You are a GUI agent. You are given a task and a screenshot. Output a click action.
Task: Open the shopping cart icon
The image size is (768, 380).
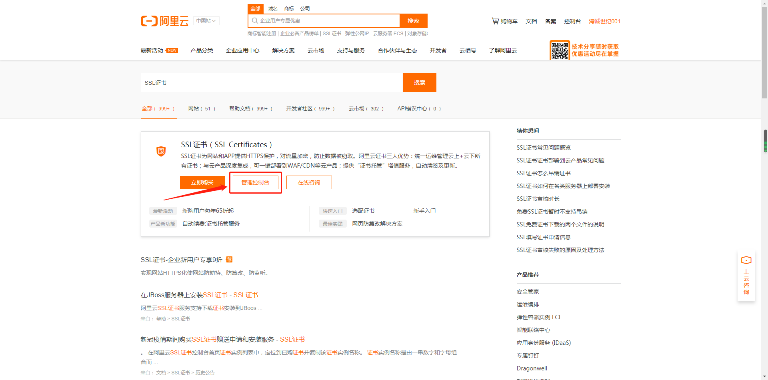coord(495,21)
